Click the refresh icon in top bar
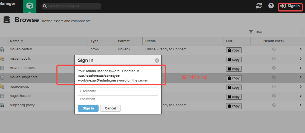The height and width of the screenshot is (133, 305). point(259,6)
